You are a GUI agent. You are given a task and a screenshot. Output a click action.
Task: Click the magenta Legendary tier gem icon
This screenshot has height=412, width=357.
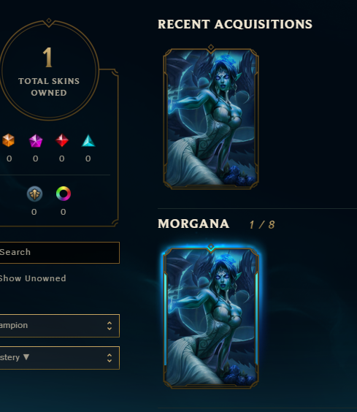tap(36, 140)
